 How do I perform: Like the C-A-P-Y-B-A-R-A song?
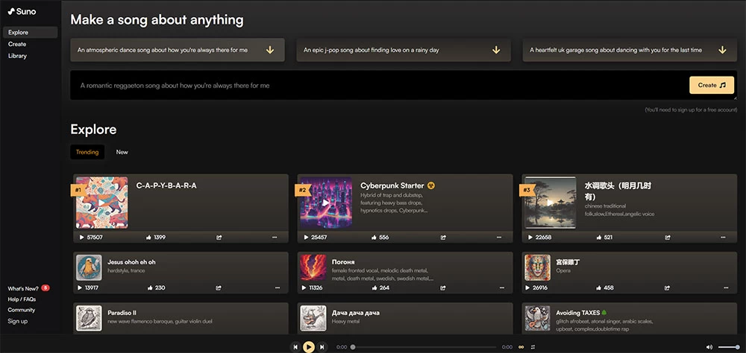(x=148, y=237)
